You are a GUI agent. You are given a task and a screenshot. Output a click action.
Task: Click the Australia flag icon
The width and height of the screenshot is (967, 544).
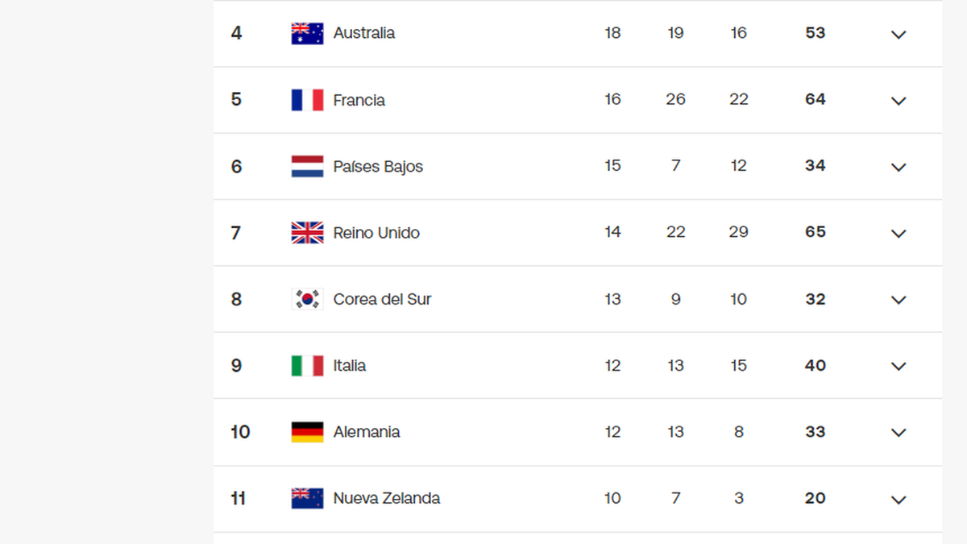pos(307,34)
